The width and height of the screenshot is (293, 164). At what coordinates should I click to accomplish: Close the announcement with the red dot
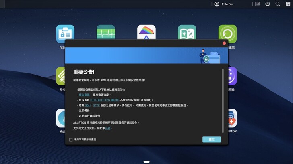(224, 43)
